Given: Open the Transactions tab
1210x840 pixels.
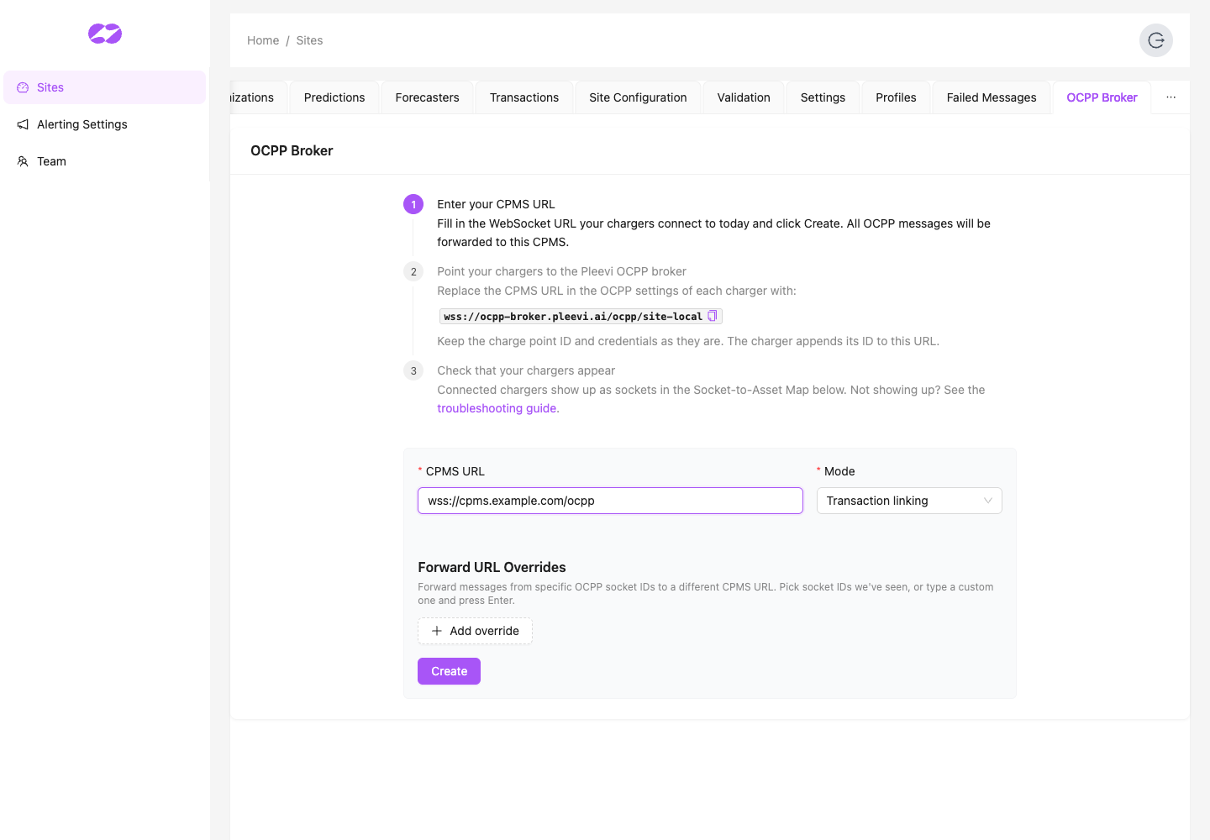Looking at the screenshot, I should (524, 97).
